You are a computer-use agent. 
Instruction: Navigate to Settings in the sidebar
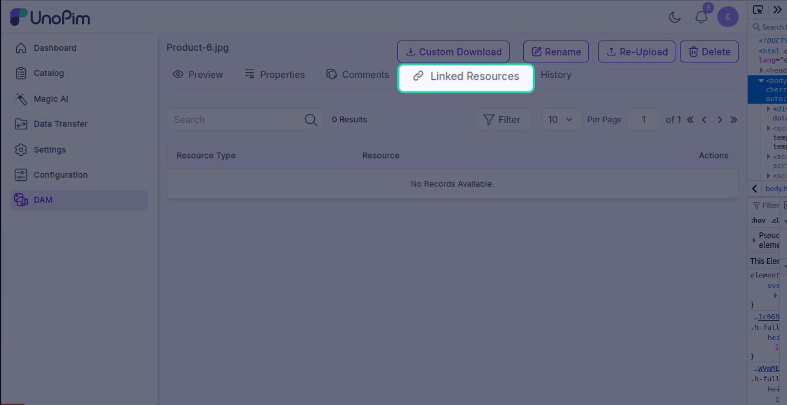(x=79, y=149)
